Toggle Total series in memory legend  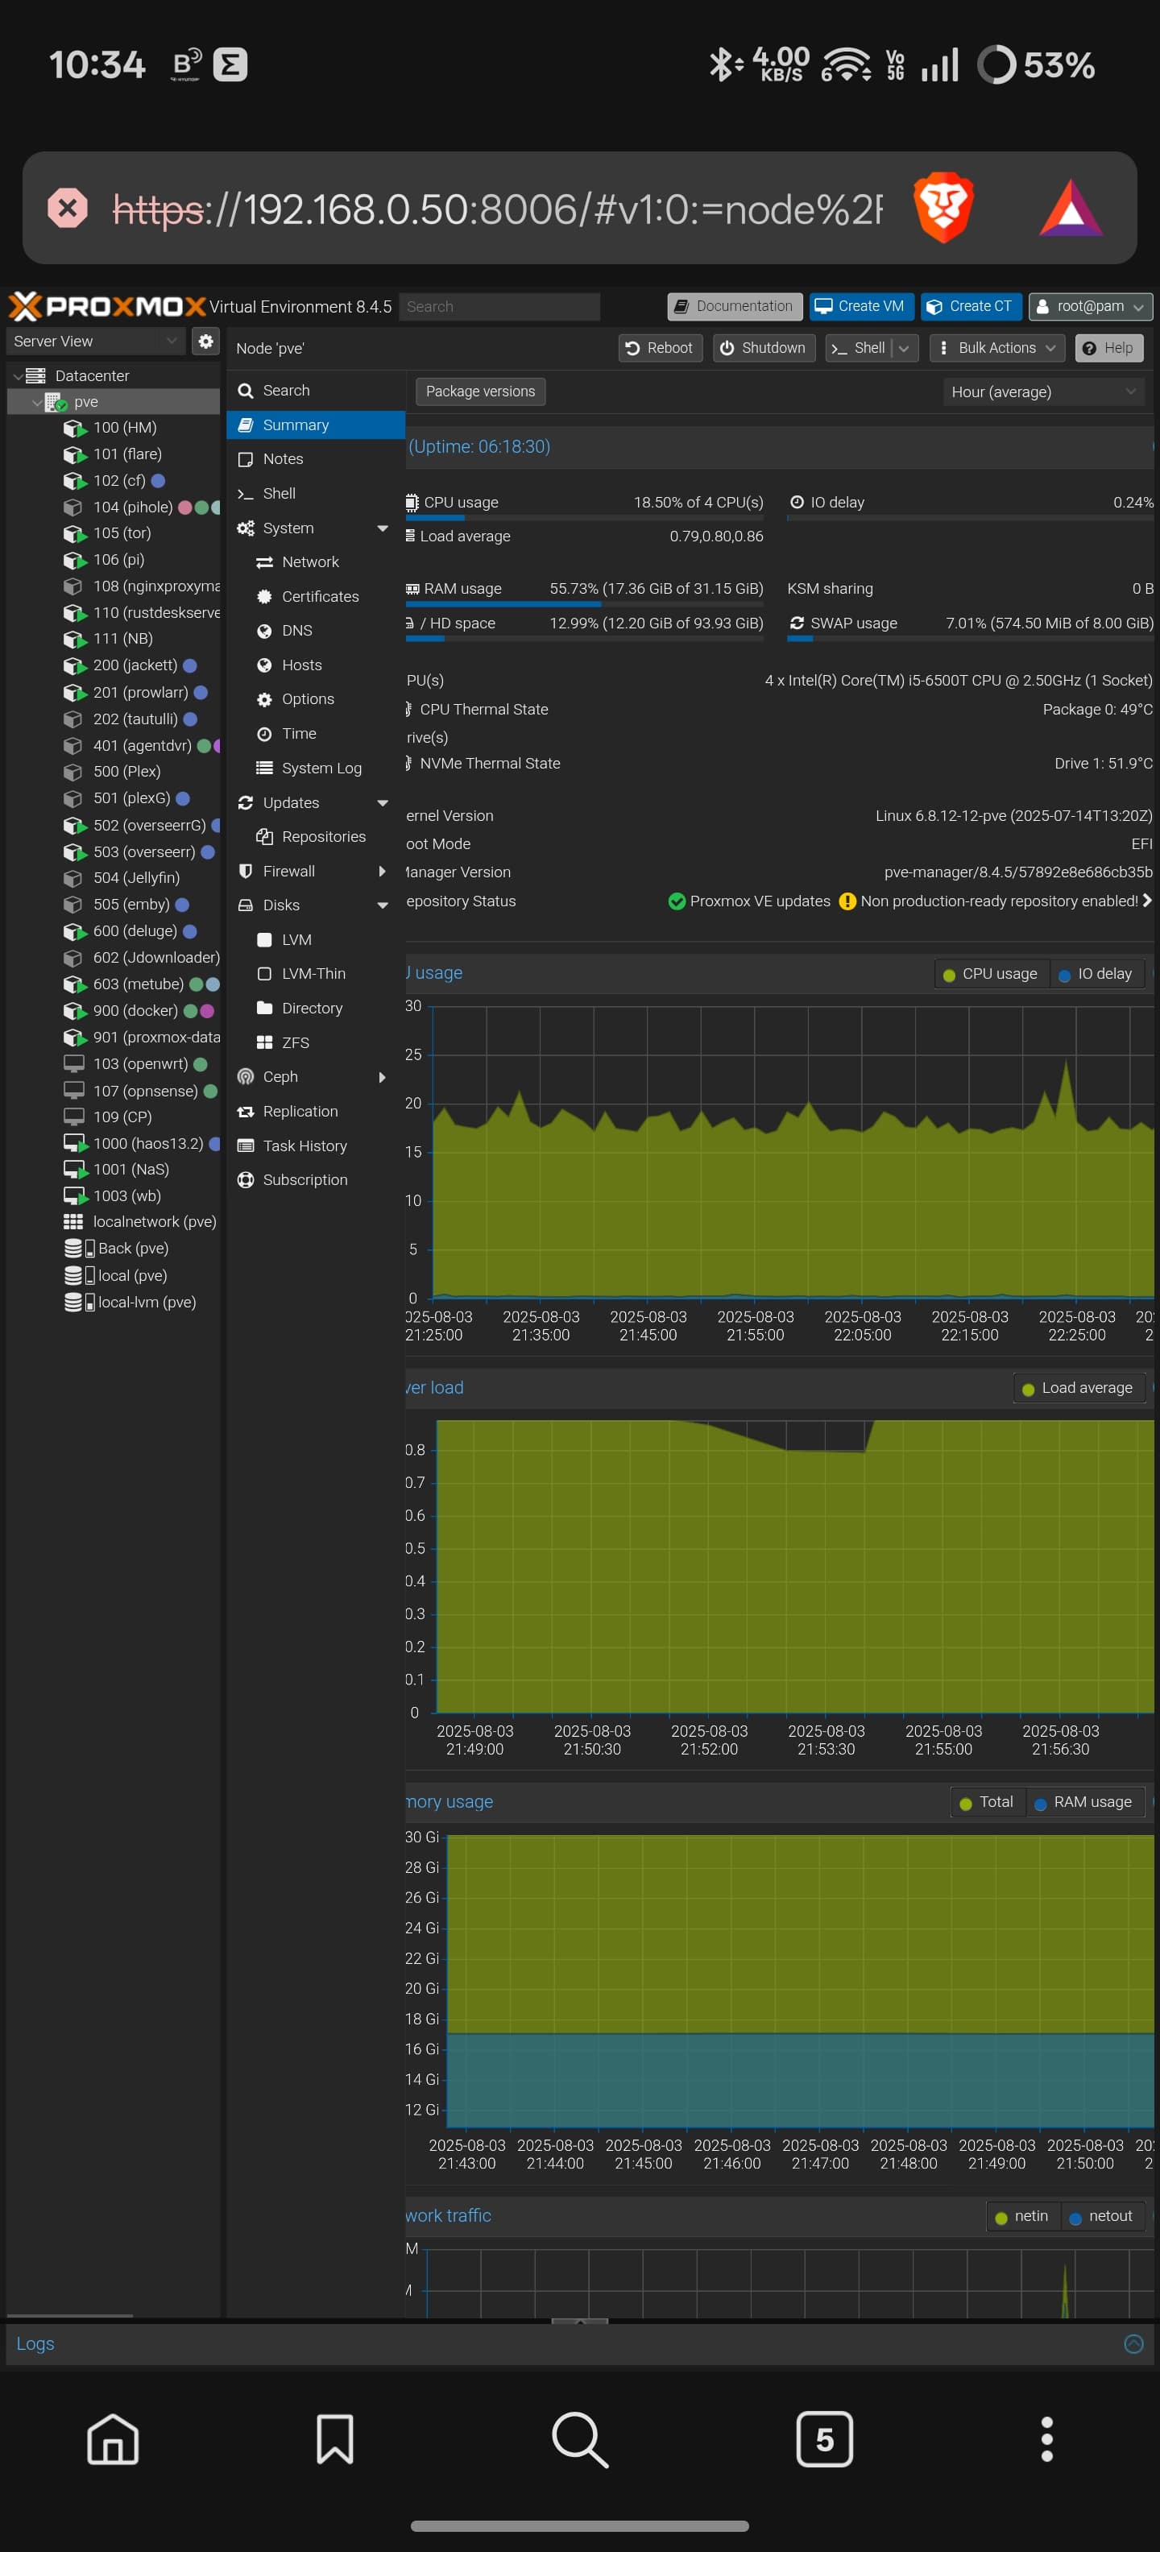click(987, 1802)
